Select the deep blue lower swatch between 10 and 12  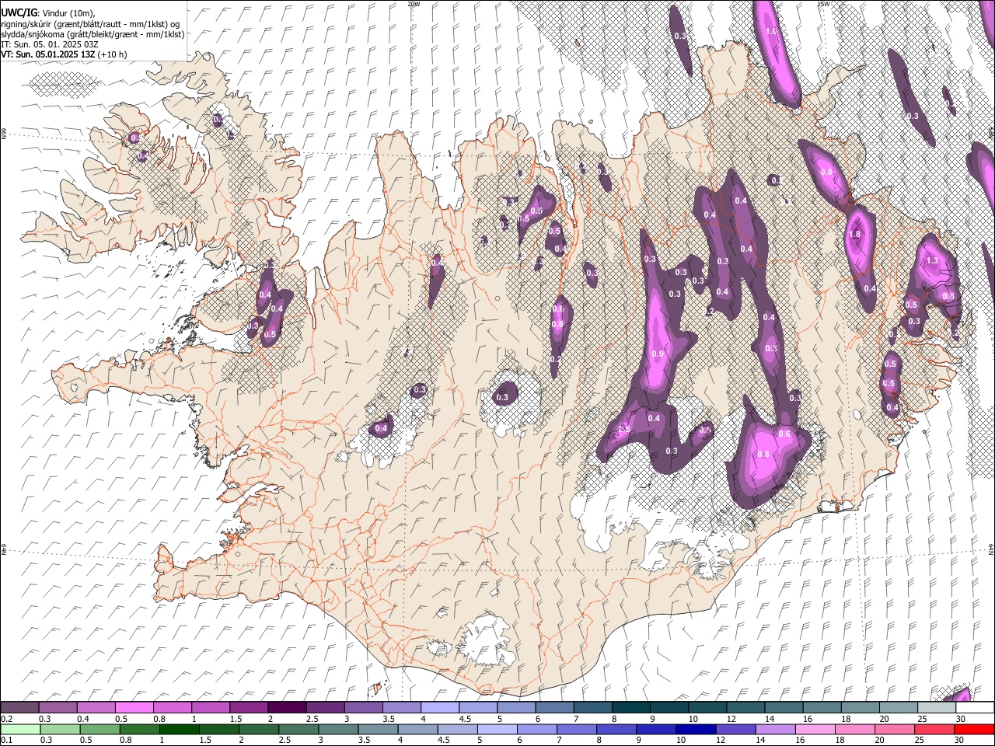click(696, 729)
